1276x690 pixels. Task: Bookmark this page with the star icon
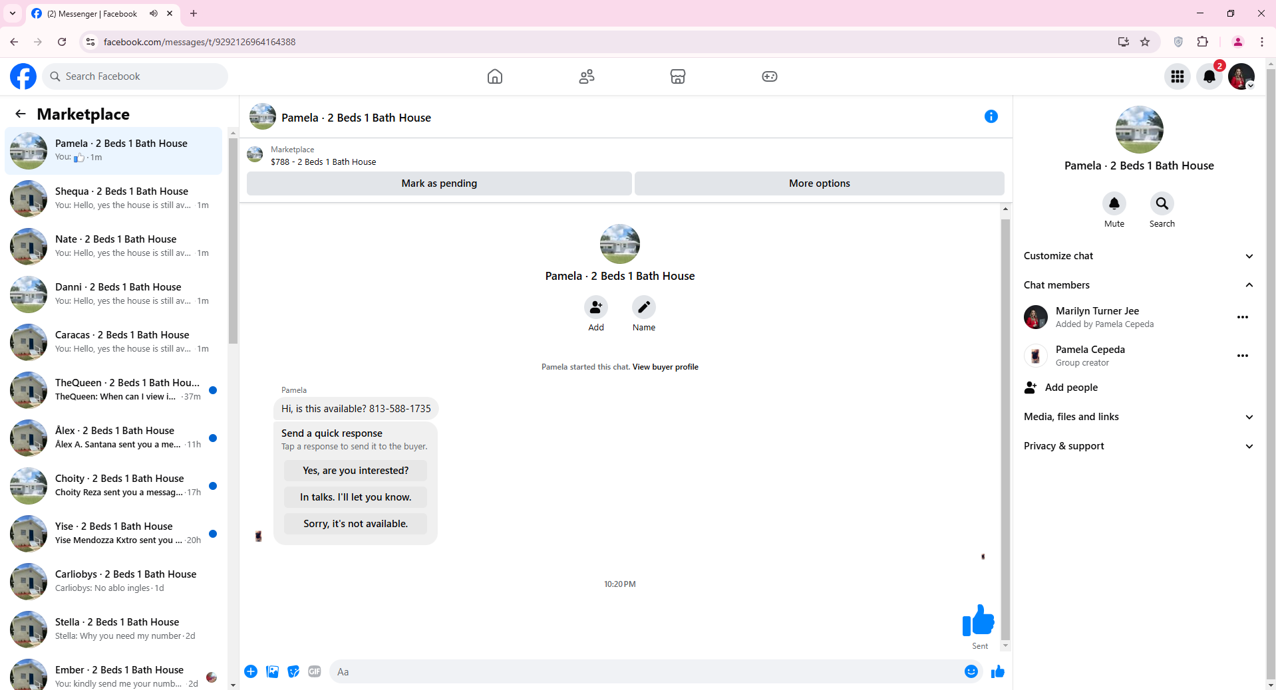pos(1145,42)
